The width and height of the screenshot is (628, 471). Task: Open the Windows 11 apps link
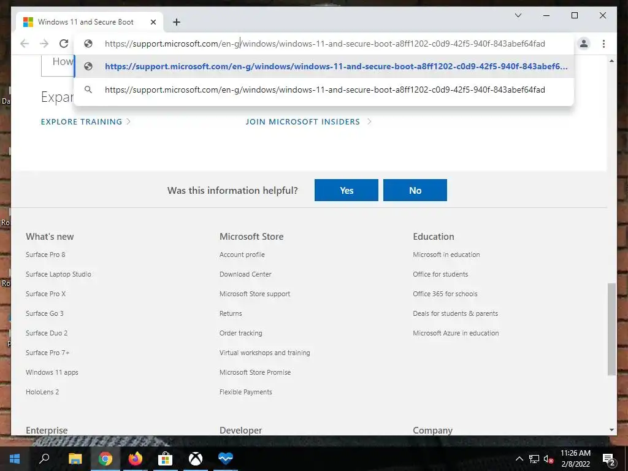52,372
